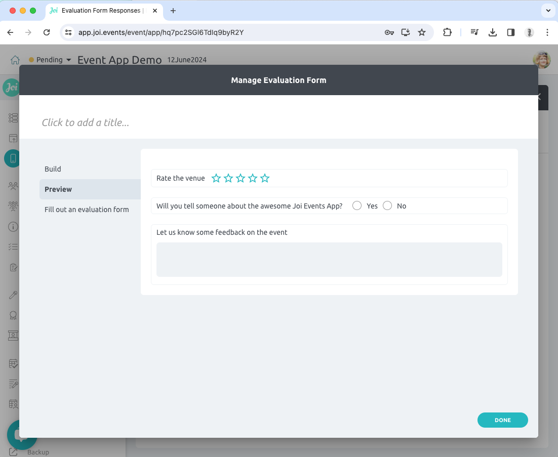Expand the tab search chevron in Chrome
Viewport: 558px width, 457px height.
(548, 11)
